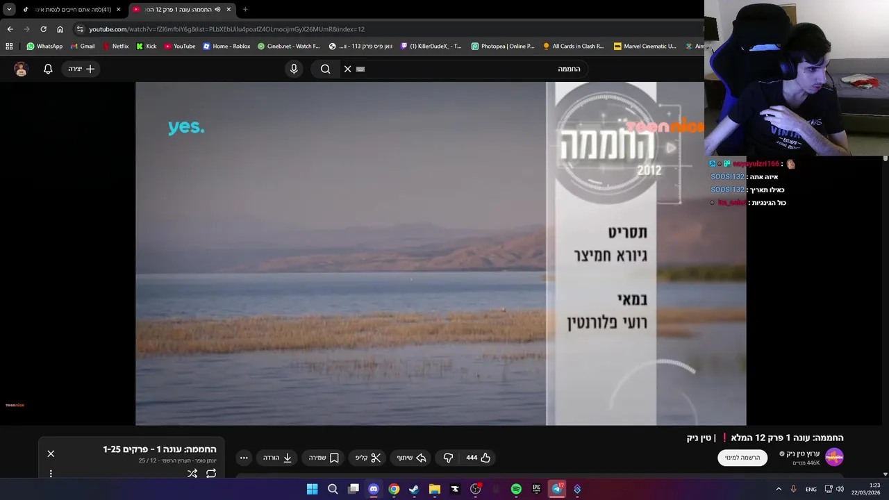Image resolution: width=889 pixels, height=500 pixels.
Task: Open Spotify from taskbar
Action: 516,489
